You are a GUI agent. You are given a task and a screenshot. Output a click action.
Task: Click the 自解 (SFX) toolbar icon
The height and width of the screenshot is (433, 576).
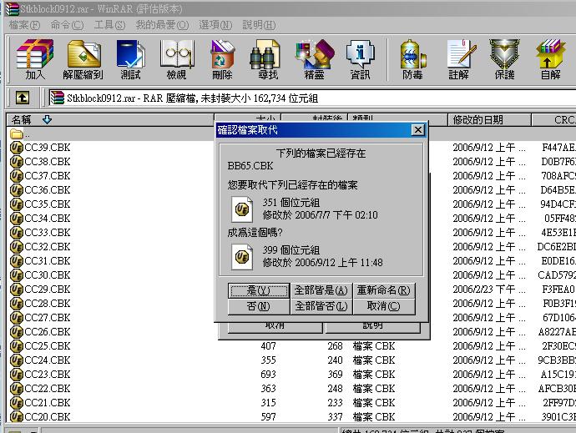click(550, 60)
